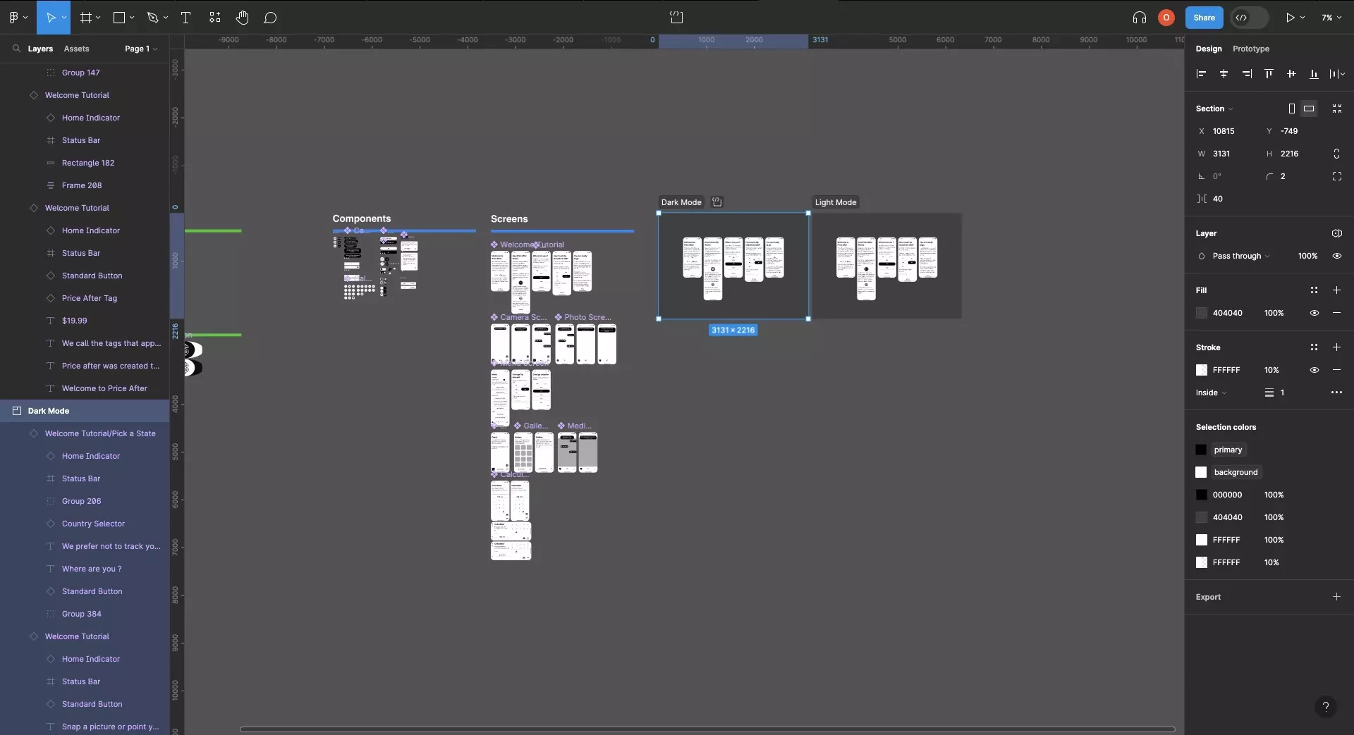The height and width of the screenshot is (735, 1354).
Task: Add a new fill
Action: click(x=1336, y=290)
